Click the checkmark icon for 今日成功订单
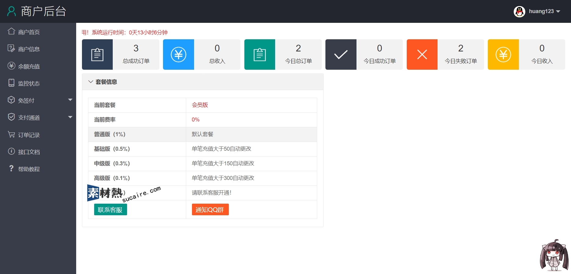571x274 pixels. pyautogui.click(x=341, y=54)
